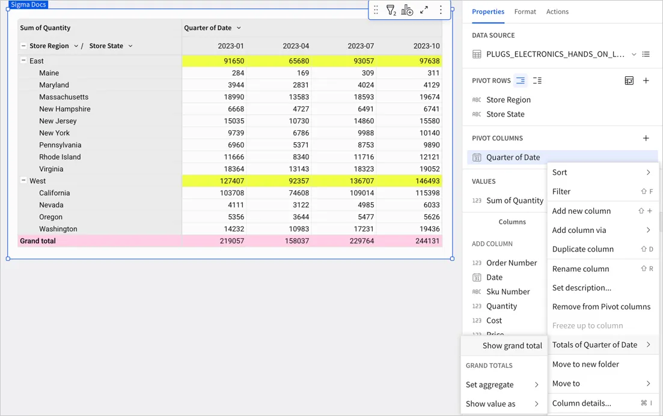Click the data source table icon
Screen dimensions: 663x416
pos(477,54)
